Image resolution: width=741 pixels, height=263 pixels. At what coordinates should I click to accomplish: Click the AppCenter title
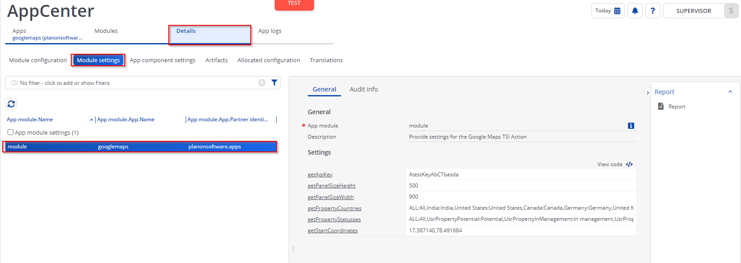51,11
